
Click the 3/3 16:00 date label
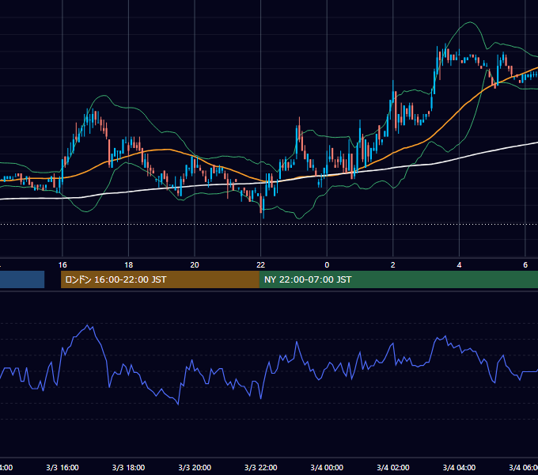[x=63, y=467]
